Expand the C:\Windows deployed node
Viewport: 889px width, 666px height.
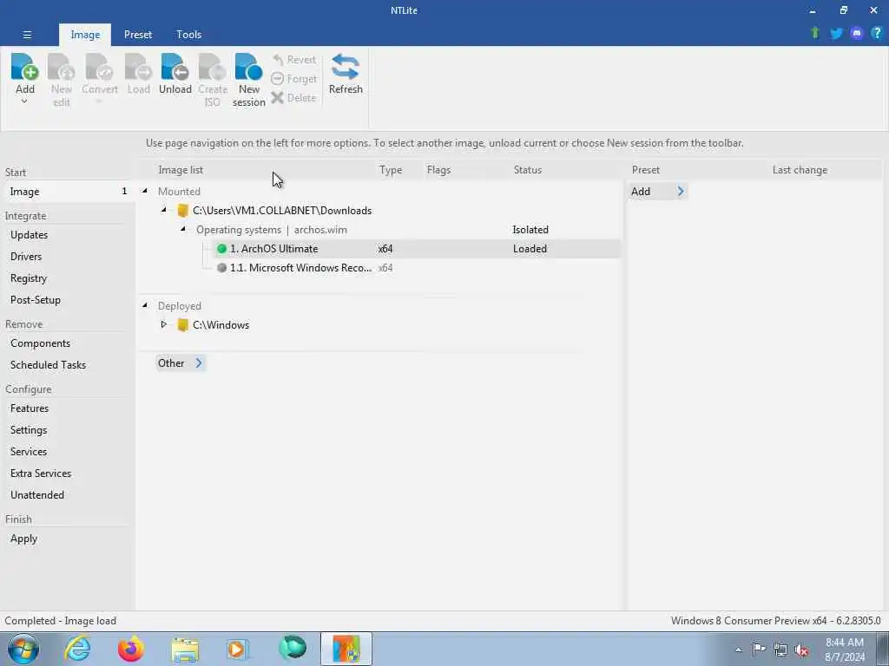(163, 324)
